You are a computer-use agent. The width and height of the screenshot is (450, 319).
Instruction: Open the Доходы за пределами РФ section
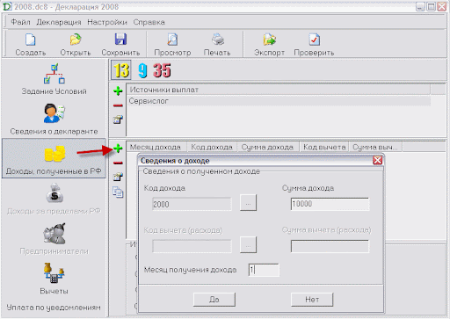54,199
